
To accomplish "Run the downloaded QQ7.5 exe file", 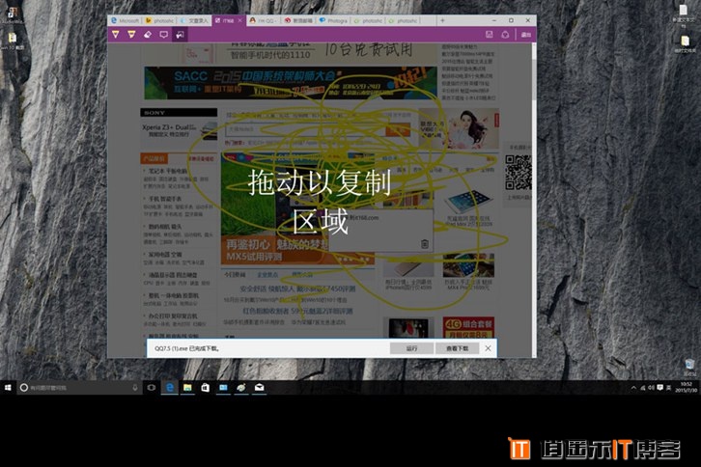I will tap(411, 348).
